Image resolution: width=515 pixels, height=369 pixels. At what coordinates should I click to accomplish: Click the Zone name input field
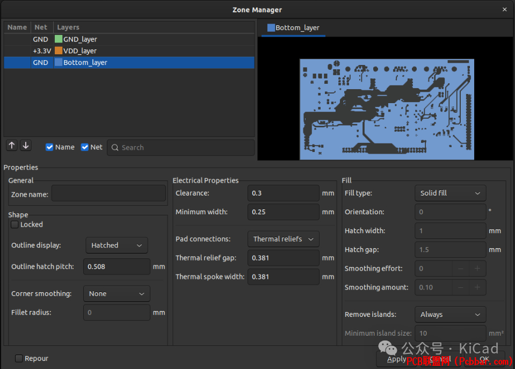click(108, 193)
